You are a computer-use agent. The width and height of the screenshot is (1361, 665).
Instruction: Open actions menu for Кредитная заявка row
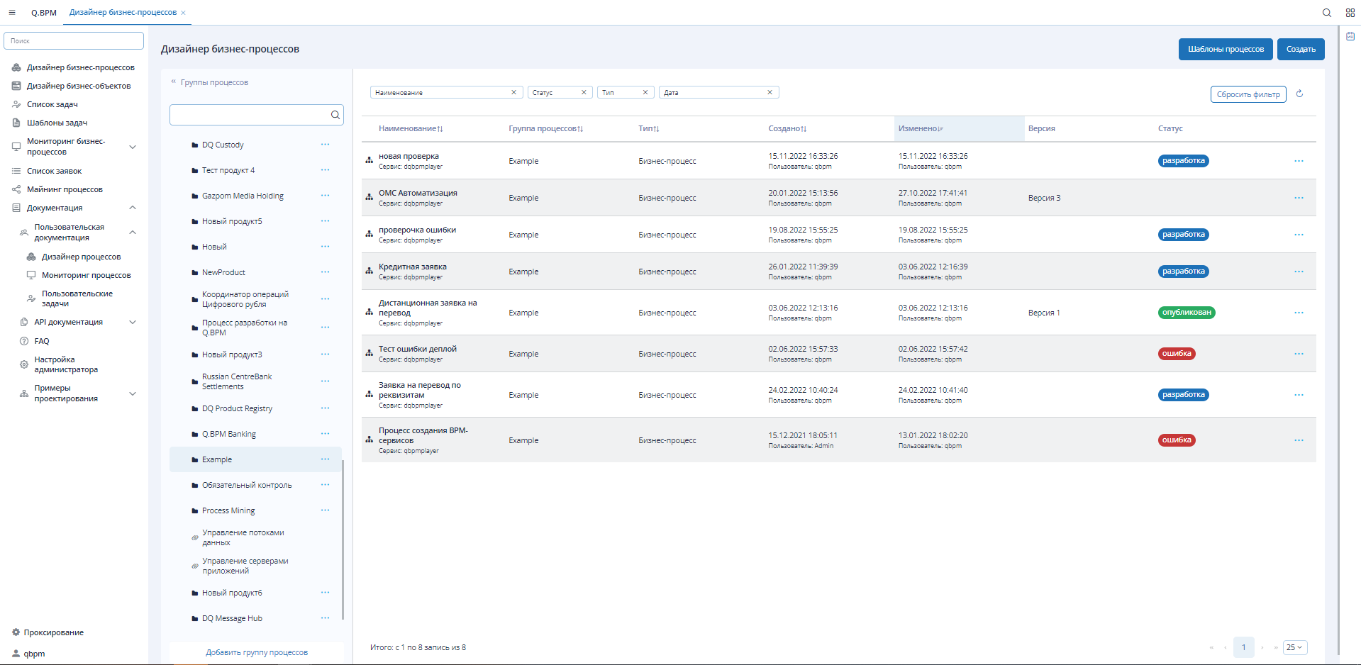(x=1298, y=272)
